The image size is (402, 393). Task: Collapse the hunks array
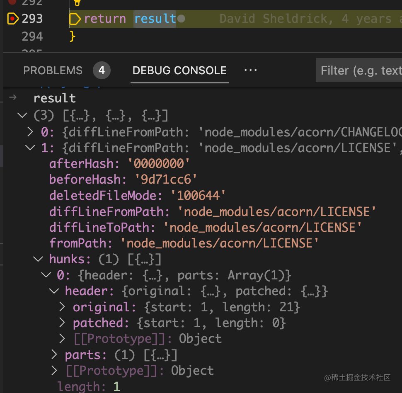click(x=38, y=259)
